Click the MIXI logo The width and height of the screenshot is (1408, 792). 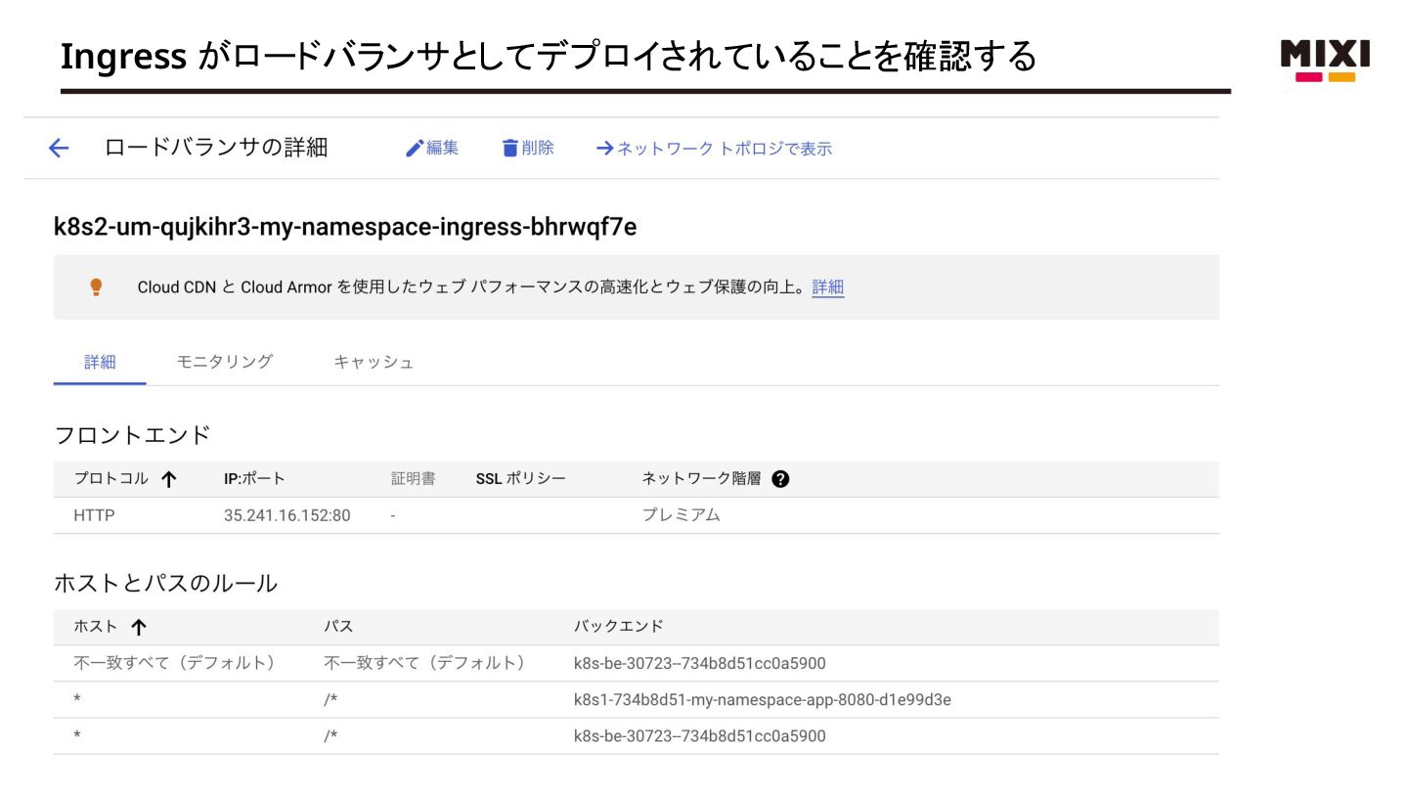(1325, 61)
